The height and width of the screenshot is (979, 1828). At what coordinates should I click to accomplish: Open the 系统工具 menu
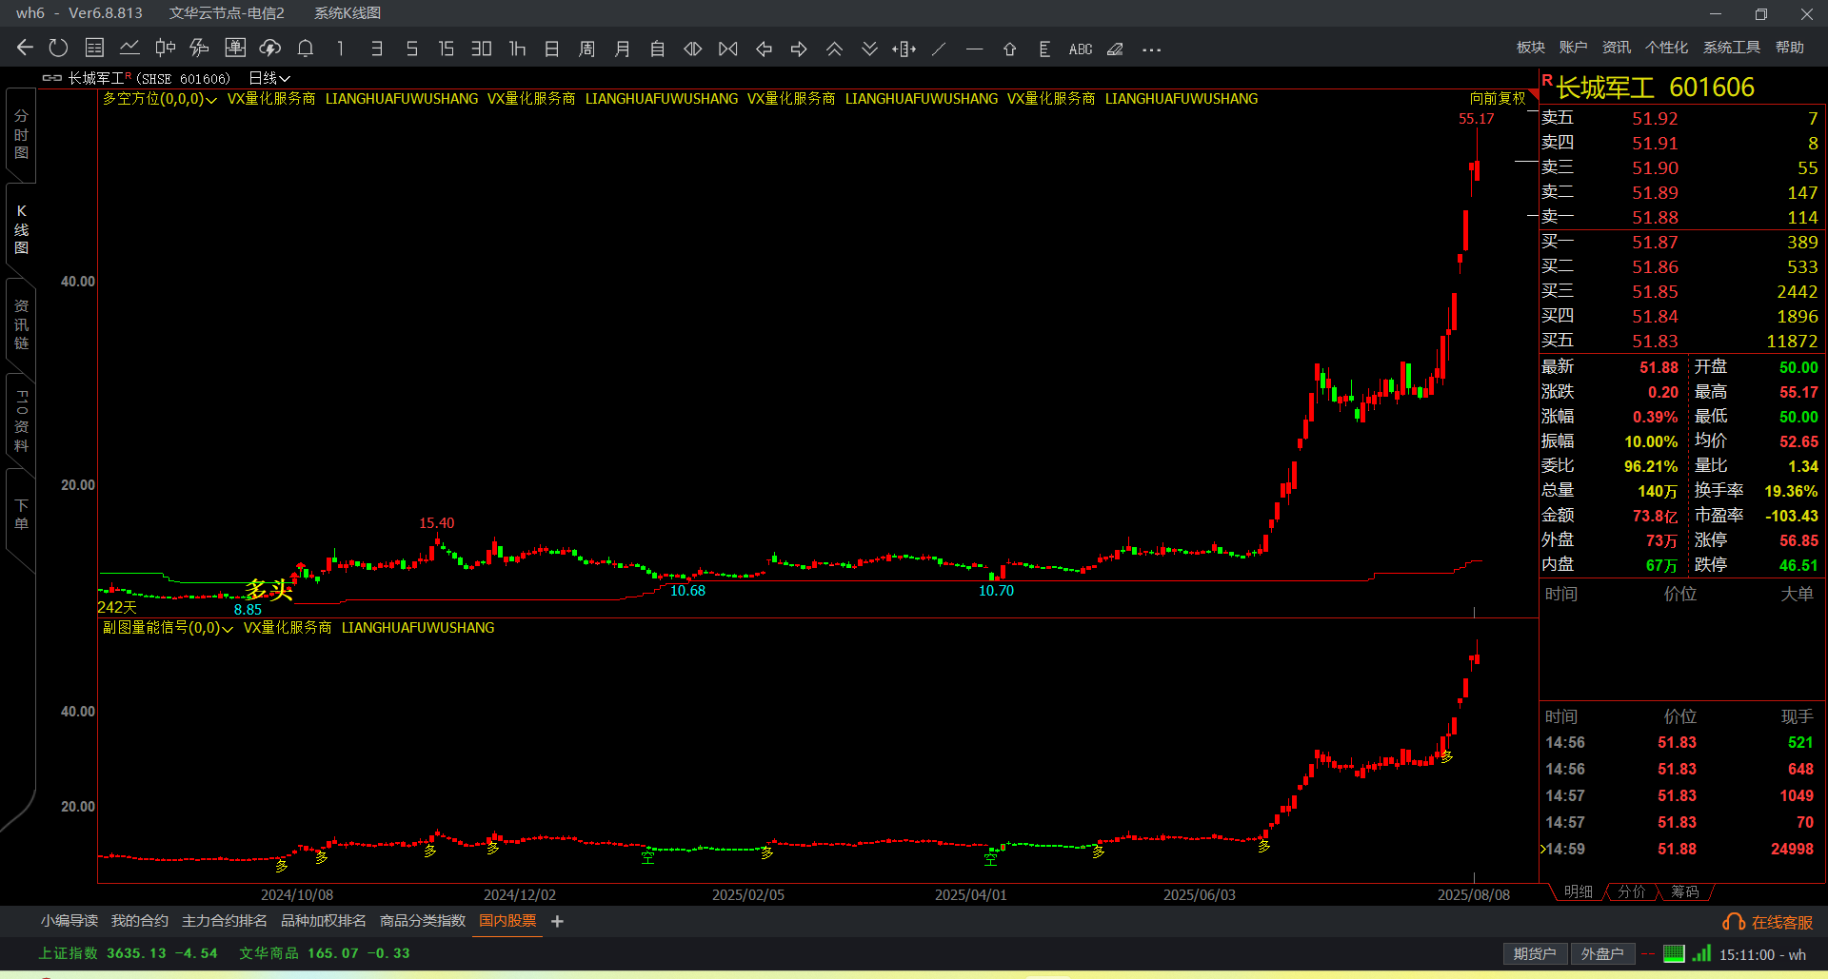(1732, 48)
